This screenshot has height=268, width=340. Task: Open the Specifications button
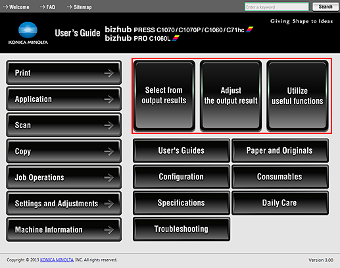182,203
